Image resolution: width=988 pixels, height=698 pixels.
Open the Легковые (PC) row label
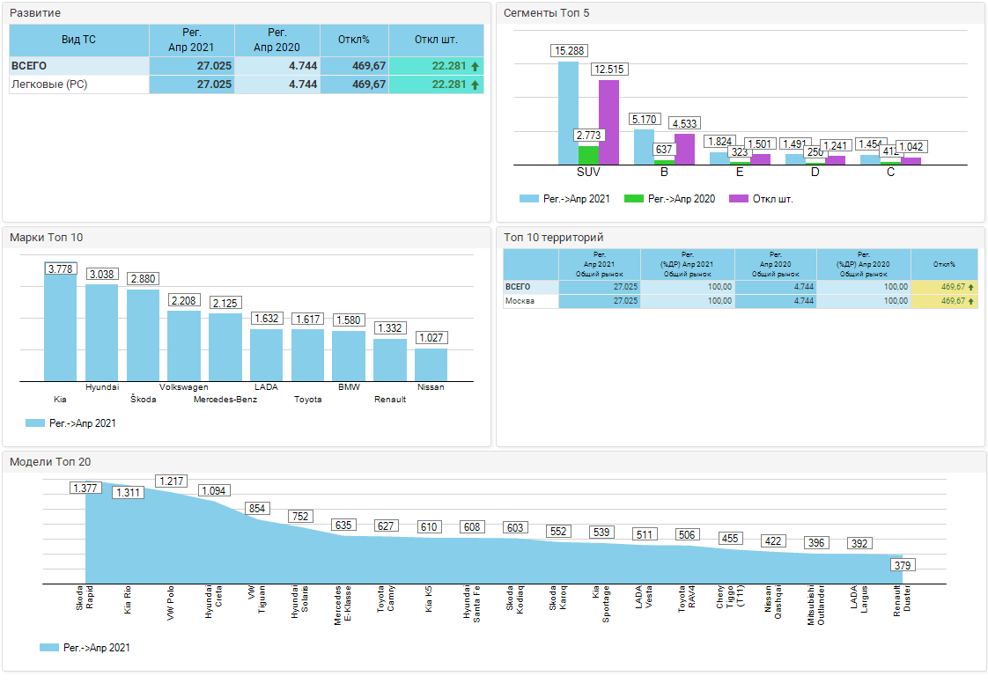48,84
